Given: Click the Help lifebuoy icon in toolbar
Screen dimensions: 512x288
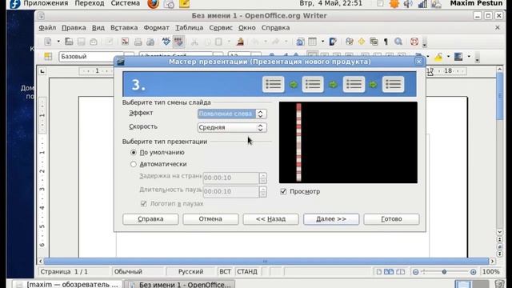Looking at the screenshot, I should (414, 42).
